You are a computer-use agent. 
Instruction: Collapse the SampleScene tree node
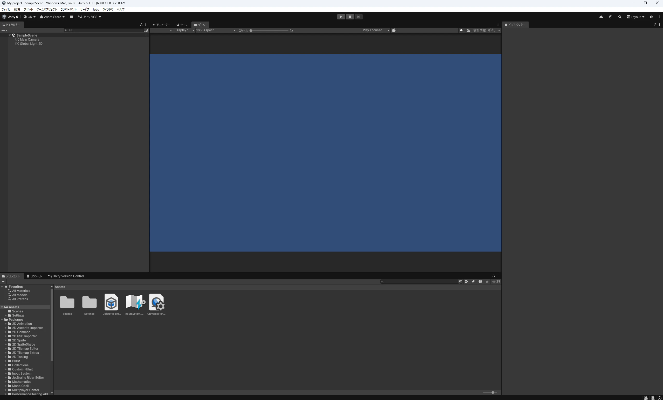[x=10, y=35]
